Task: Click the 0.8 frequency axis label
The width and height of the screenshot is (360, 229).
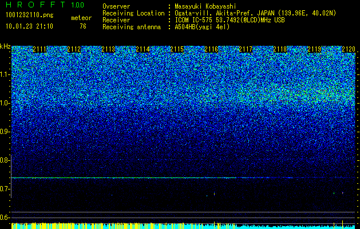Action: pyautogui.click(x=5, y=160)
